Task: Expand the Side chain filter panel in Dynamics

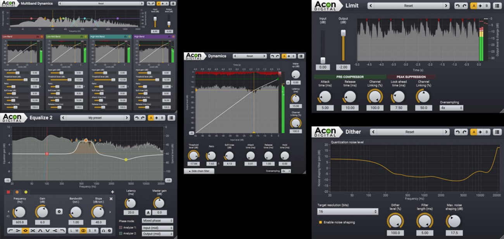Action: (x=199, y=171)
